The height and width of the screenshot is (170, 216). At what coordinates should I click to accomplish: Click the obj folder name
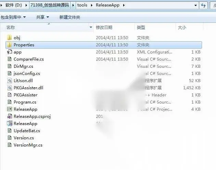(x=17, y=38)
